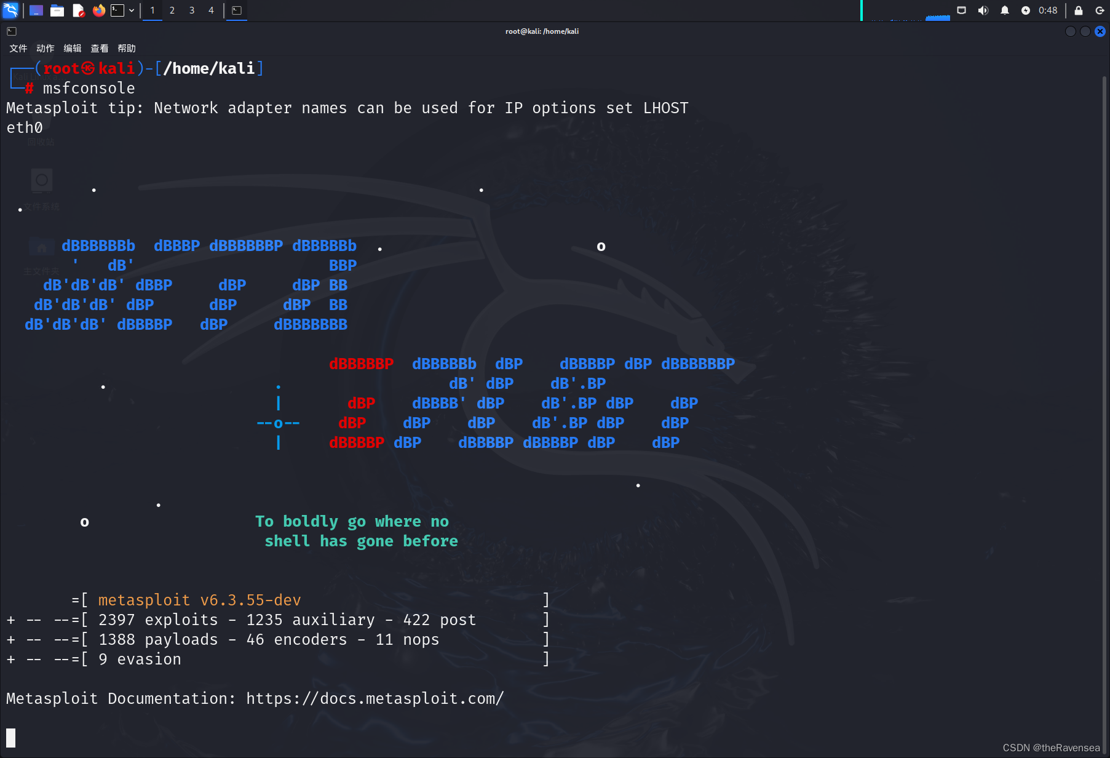
Task: Open the file manager from the panel
Action: [57, 10]
